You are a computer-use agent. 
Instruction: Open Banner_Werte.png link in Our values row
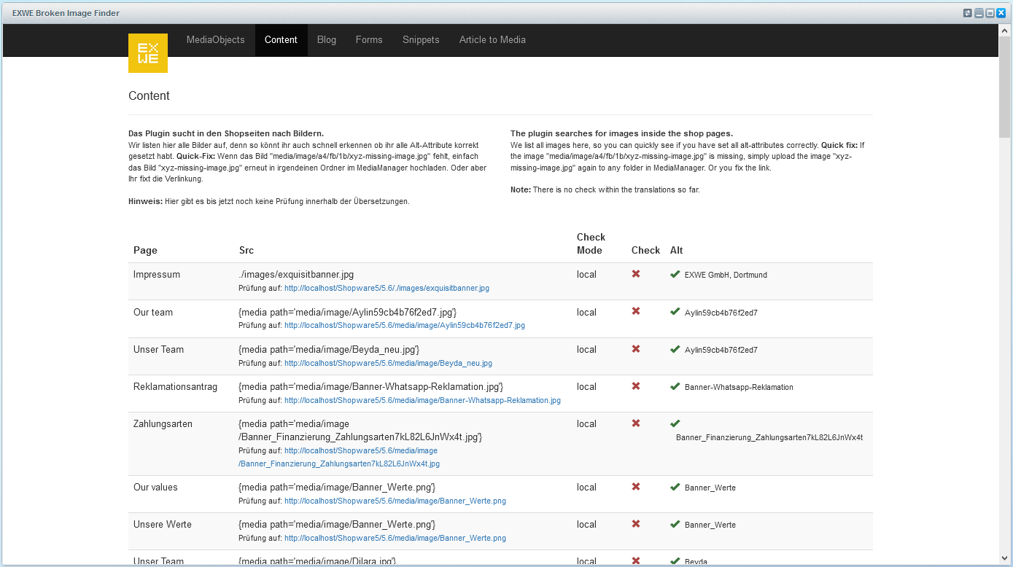coord(395,501)
